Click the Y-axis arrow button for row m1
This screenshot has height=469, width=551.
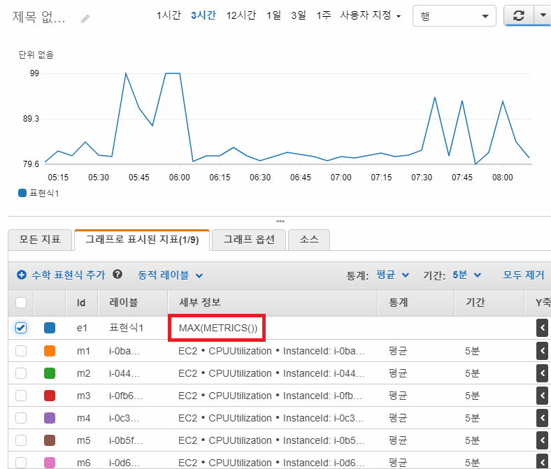[x=542, y=351]
